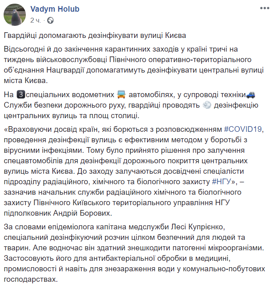Click the wind dash emoji

click(207, 106)
